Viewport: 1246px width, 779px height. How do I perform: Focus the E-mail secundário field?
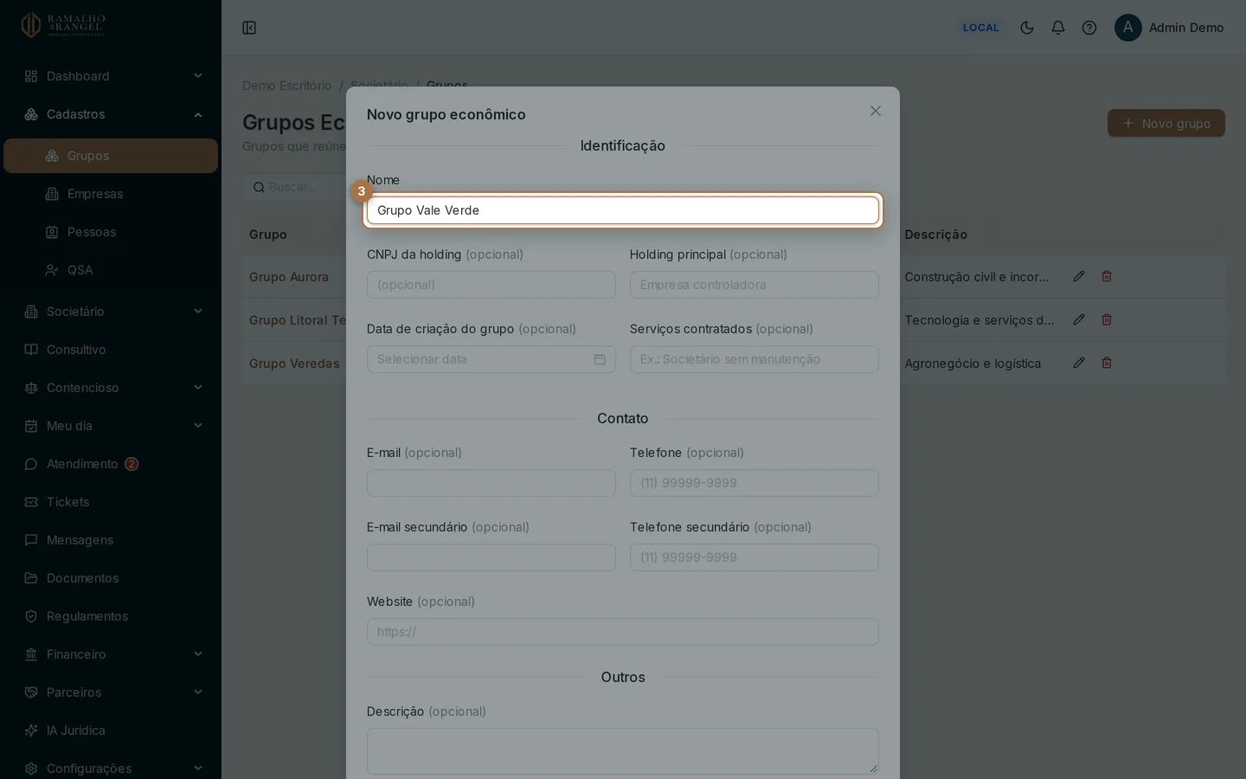(491, 557)
